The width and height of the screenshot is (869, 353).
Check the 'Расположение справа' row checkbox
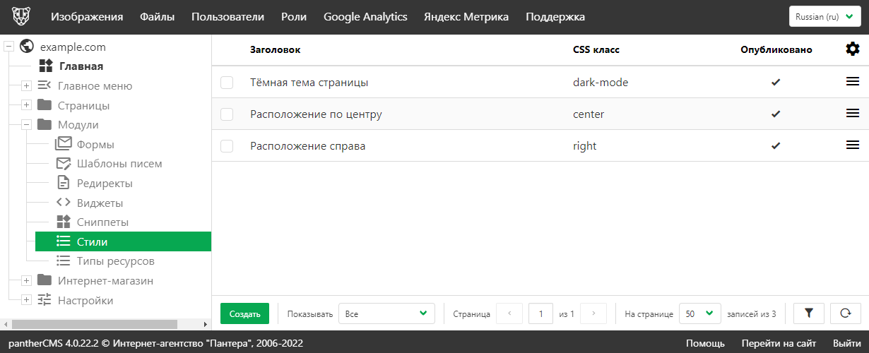227,146
